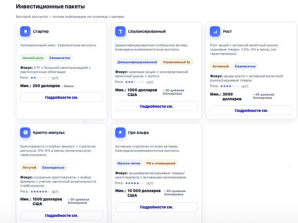
Task: Open Крипто-импульс package details button
Action: [61, 216]
